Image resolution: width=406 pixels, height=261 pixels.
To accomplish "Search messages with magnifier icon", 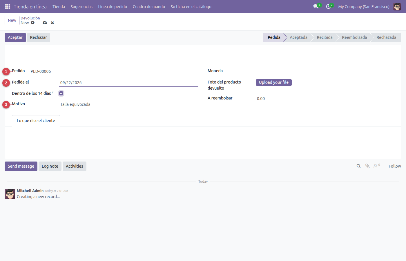I will click(359, 166).
